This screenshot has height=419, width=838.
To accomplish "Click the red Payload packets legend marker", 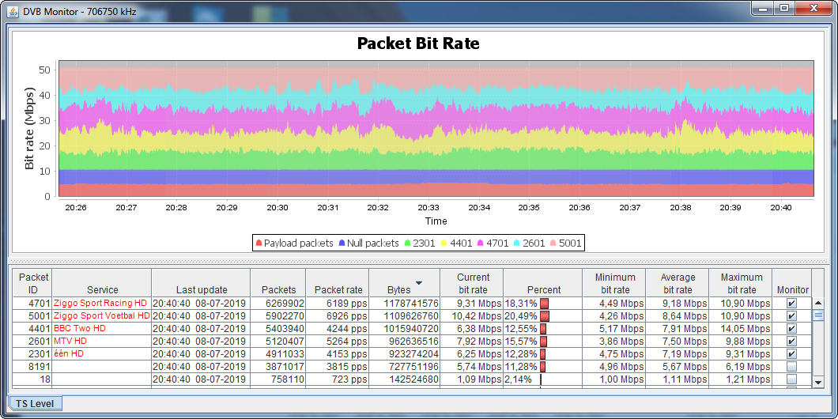I will point(259,243).
